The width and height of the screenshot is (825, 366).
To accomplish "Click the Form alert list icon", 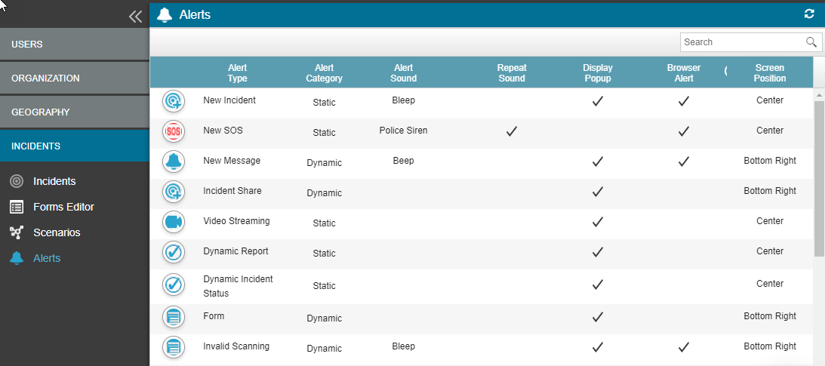I will (173, 317).
